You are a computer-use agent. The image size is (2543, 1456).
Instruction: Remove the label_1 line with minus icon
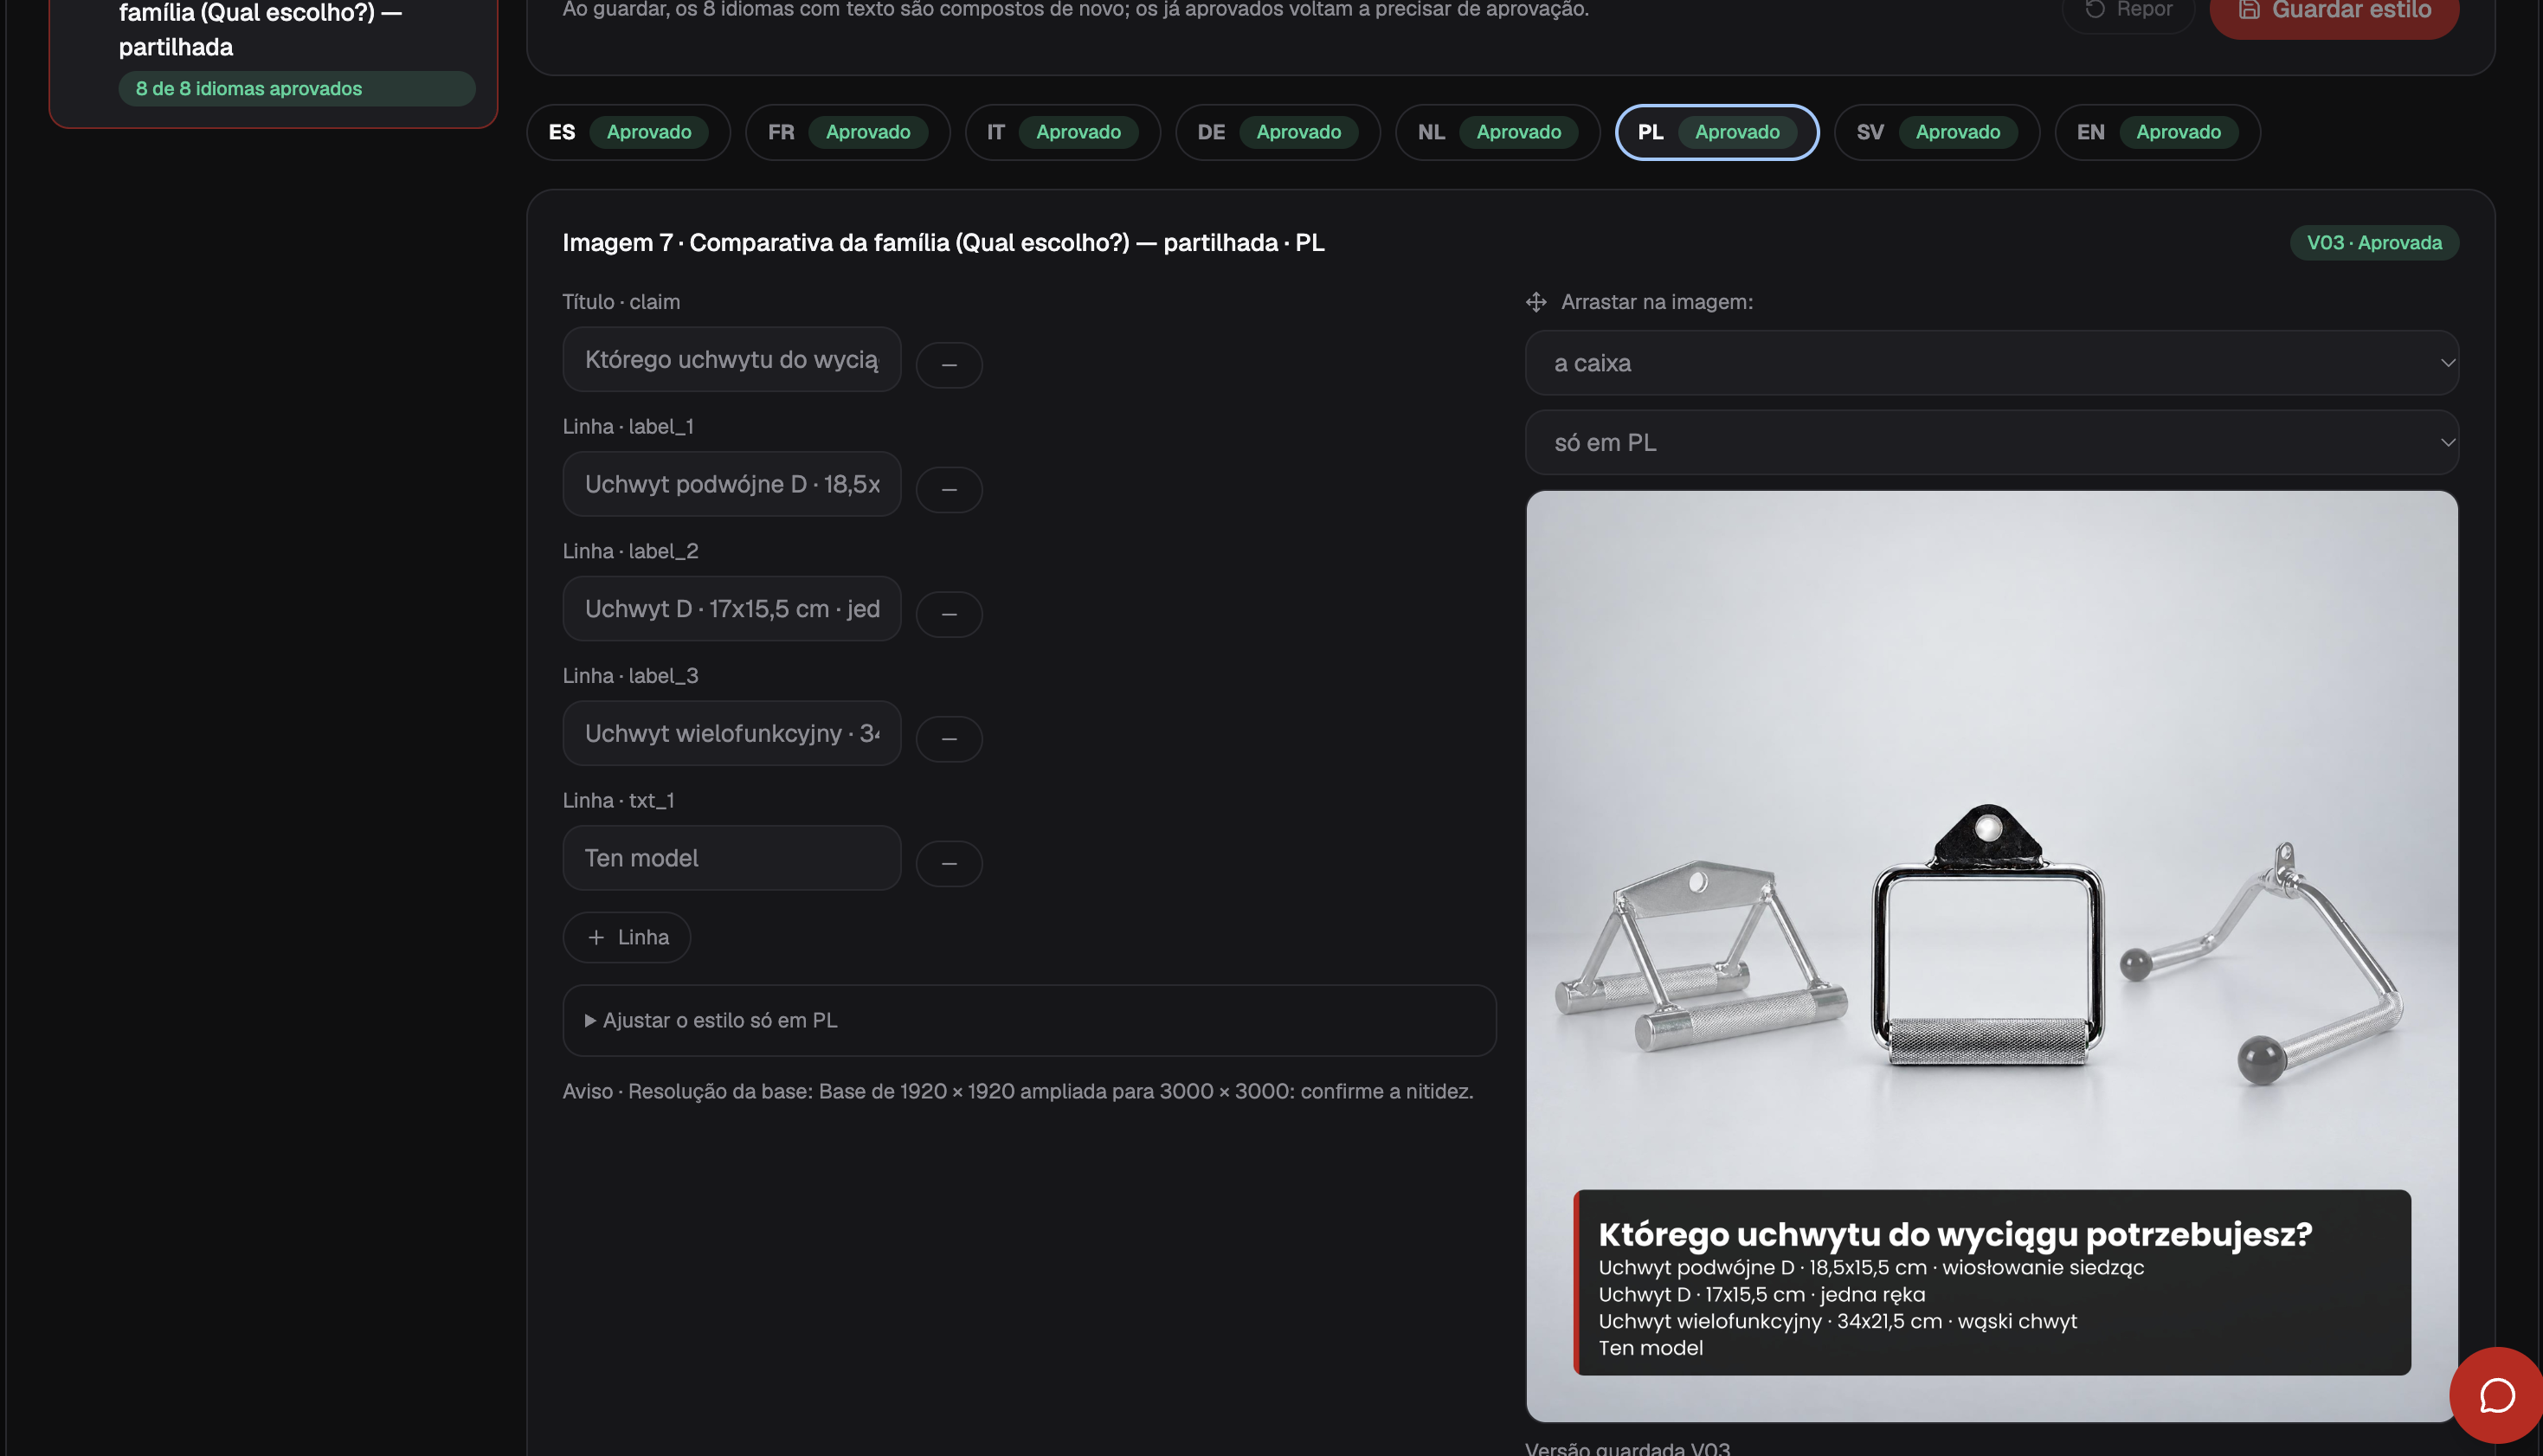point(949,489)
